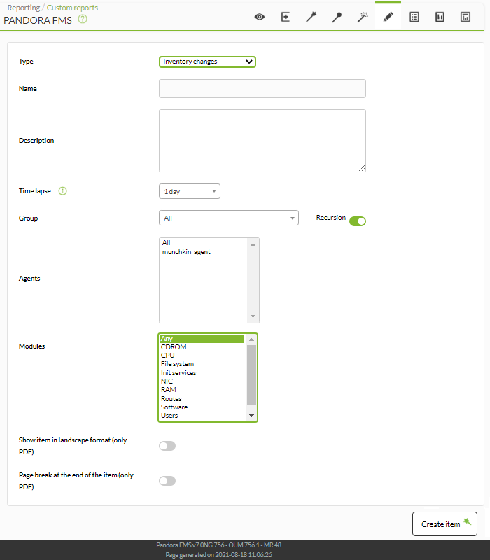
Task: Click the pin-shaped wizard icon
Action: 337,17
